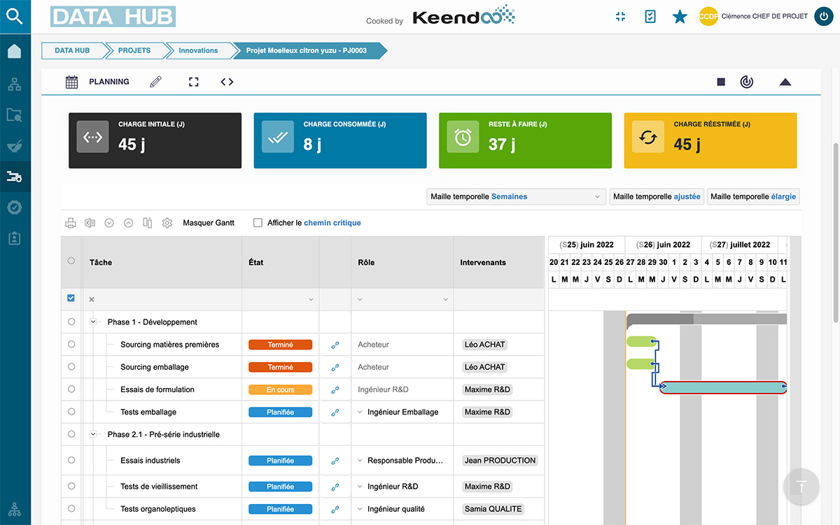The image size is (840, 525).
Task: Open the Maille temporelle Semaines dropdown
Action: (516, 196)
